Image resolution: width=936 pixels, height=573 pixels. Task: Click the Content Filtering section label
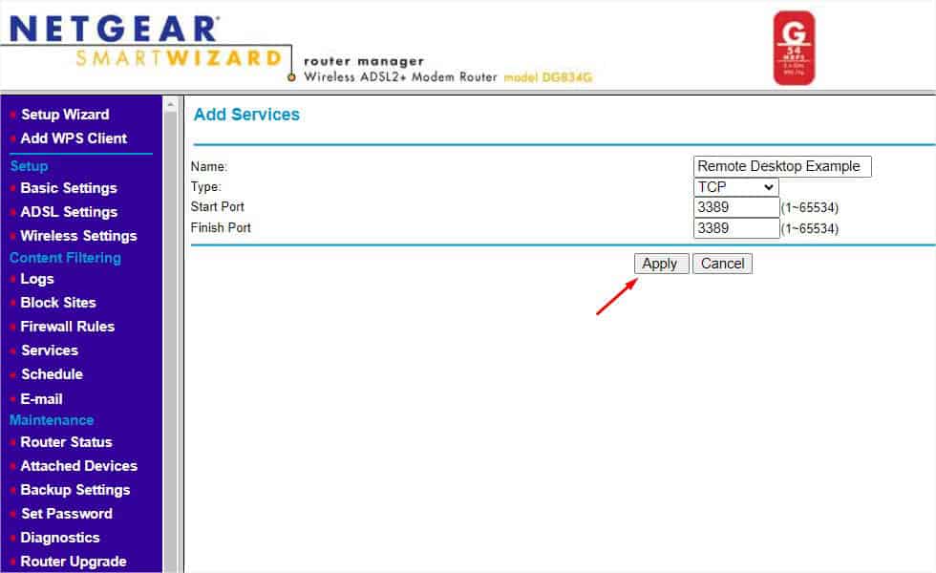(65, 258)
